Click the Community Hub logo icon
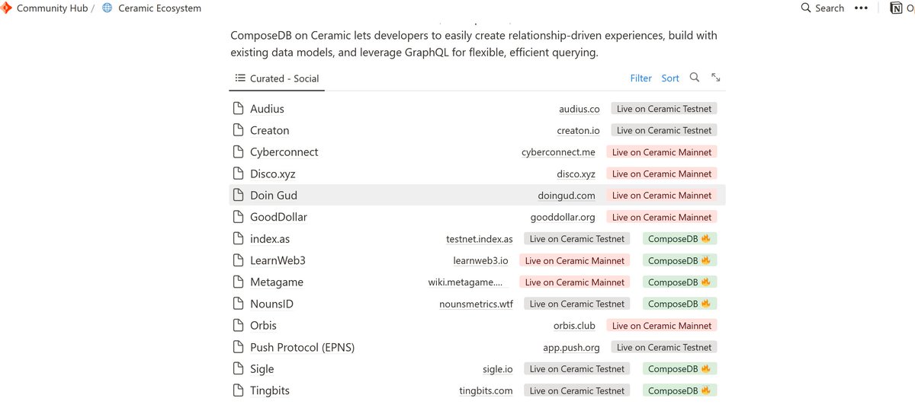The height and width of the screenshot is (414, 915). pyautogui.click(x=5, y=8)
